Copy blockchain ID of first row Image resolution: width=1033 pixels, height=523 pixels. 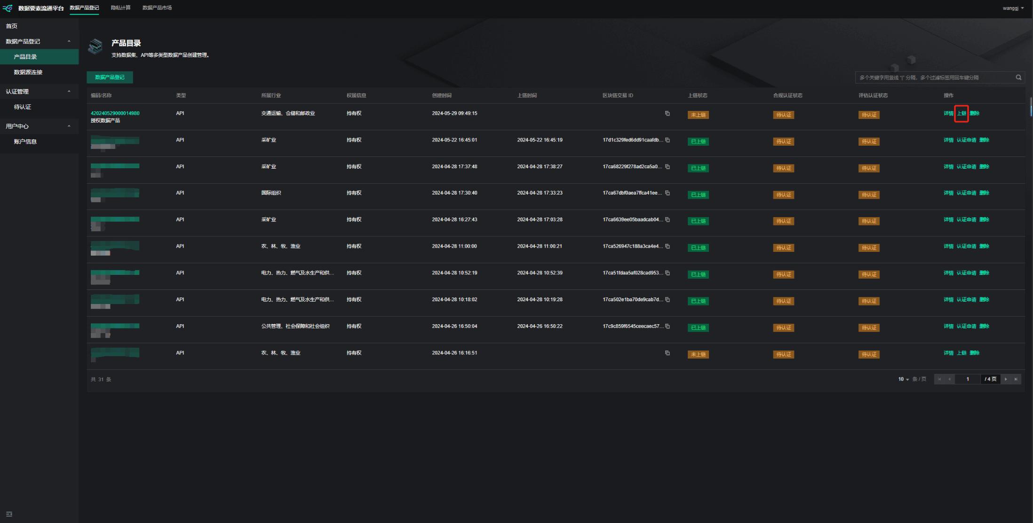(667, 113)
